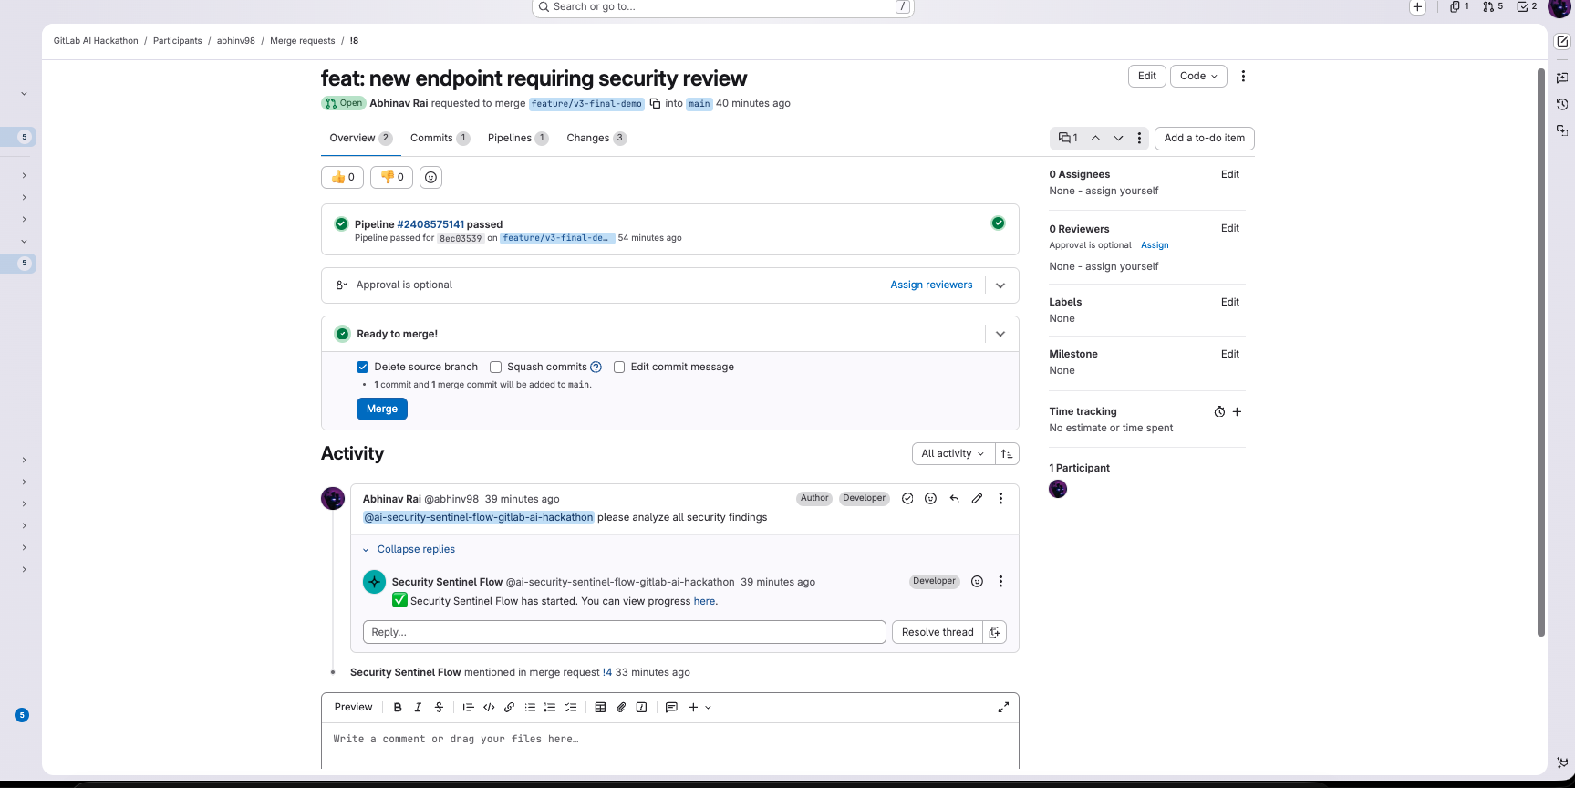Open participant avatar in sidebar

pos(1058,489)
